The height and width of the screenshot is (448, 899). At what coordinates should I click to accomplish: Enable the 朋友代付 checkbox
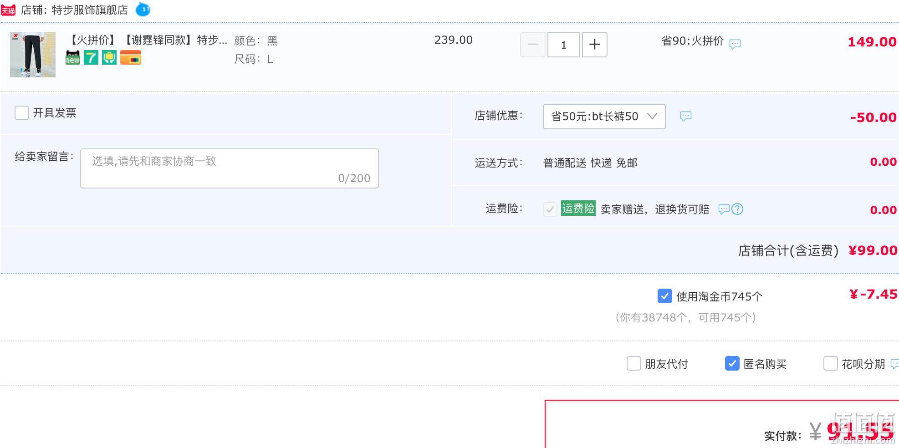(x=634, y=364)
